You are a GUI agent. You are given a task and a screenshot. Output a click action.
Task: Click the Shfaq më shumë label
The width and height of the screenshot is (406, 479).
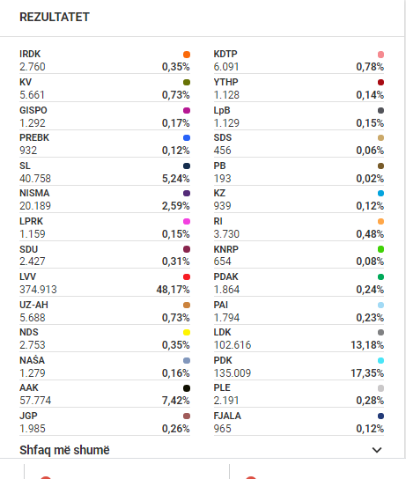coord(64,450)
